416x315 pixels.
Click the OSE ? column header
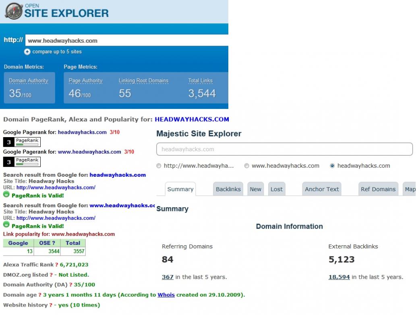point(47,243)
